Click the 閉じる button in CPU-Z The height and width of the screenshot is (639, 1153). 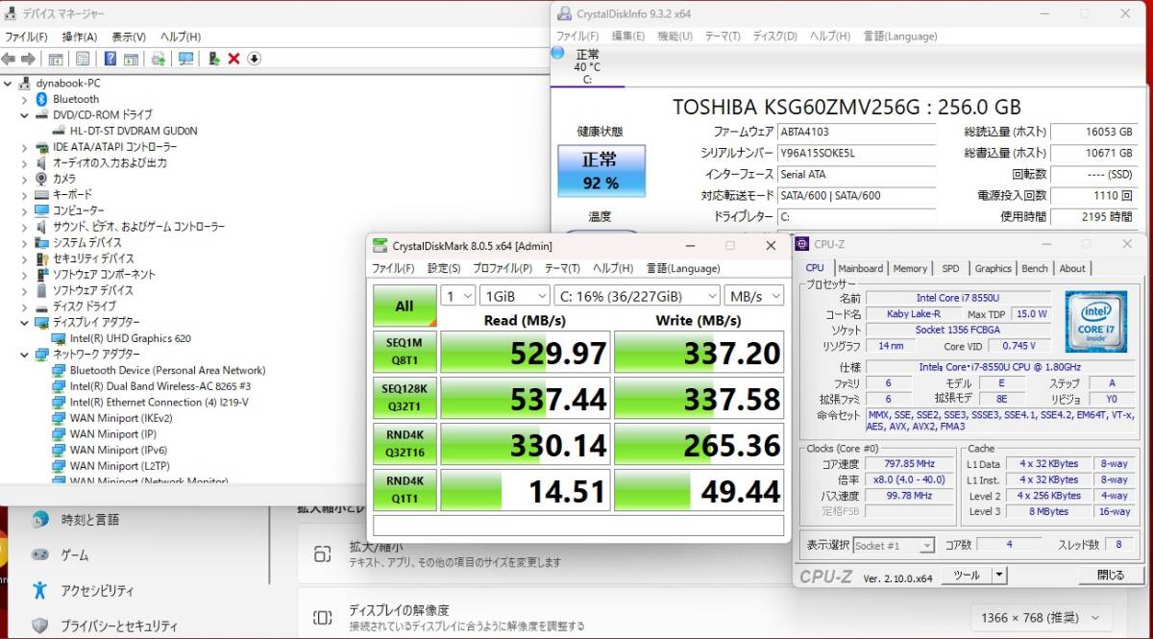point(1110,576)
